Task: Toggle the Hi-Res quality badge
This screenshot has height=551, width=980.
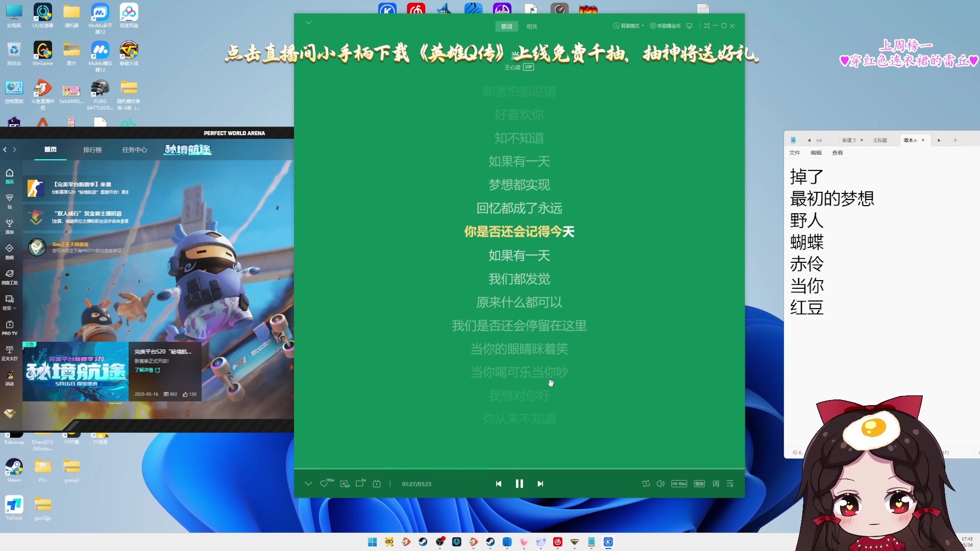Action: coord(679,484)
